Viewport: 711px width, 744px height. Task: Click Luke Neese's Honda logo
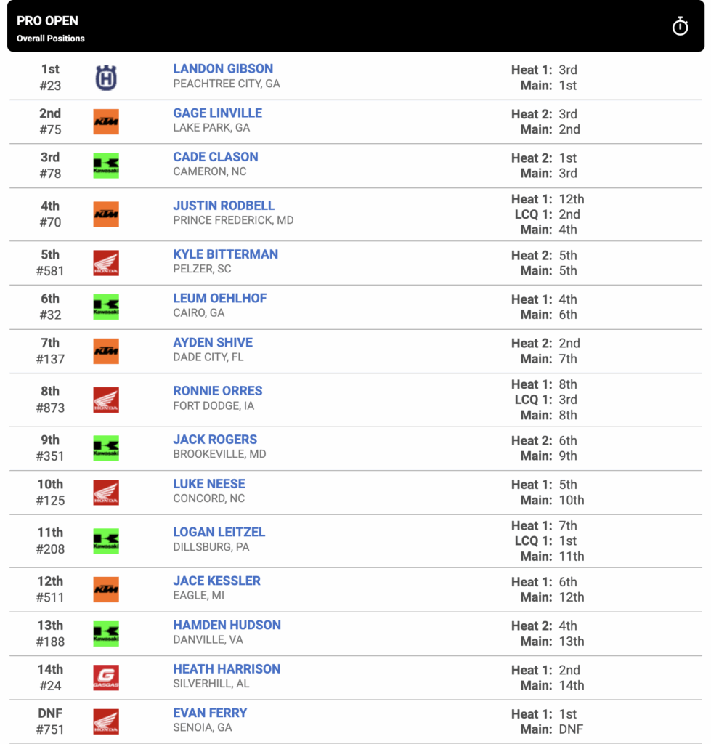106,492
